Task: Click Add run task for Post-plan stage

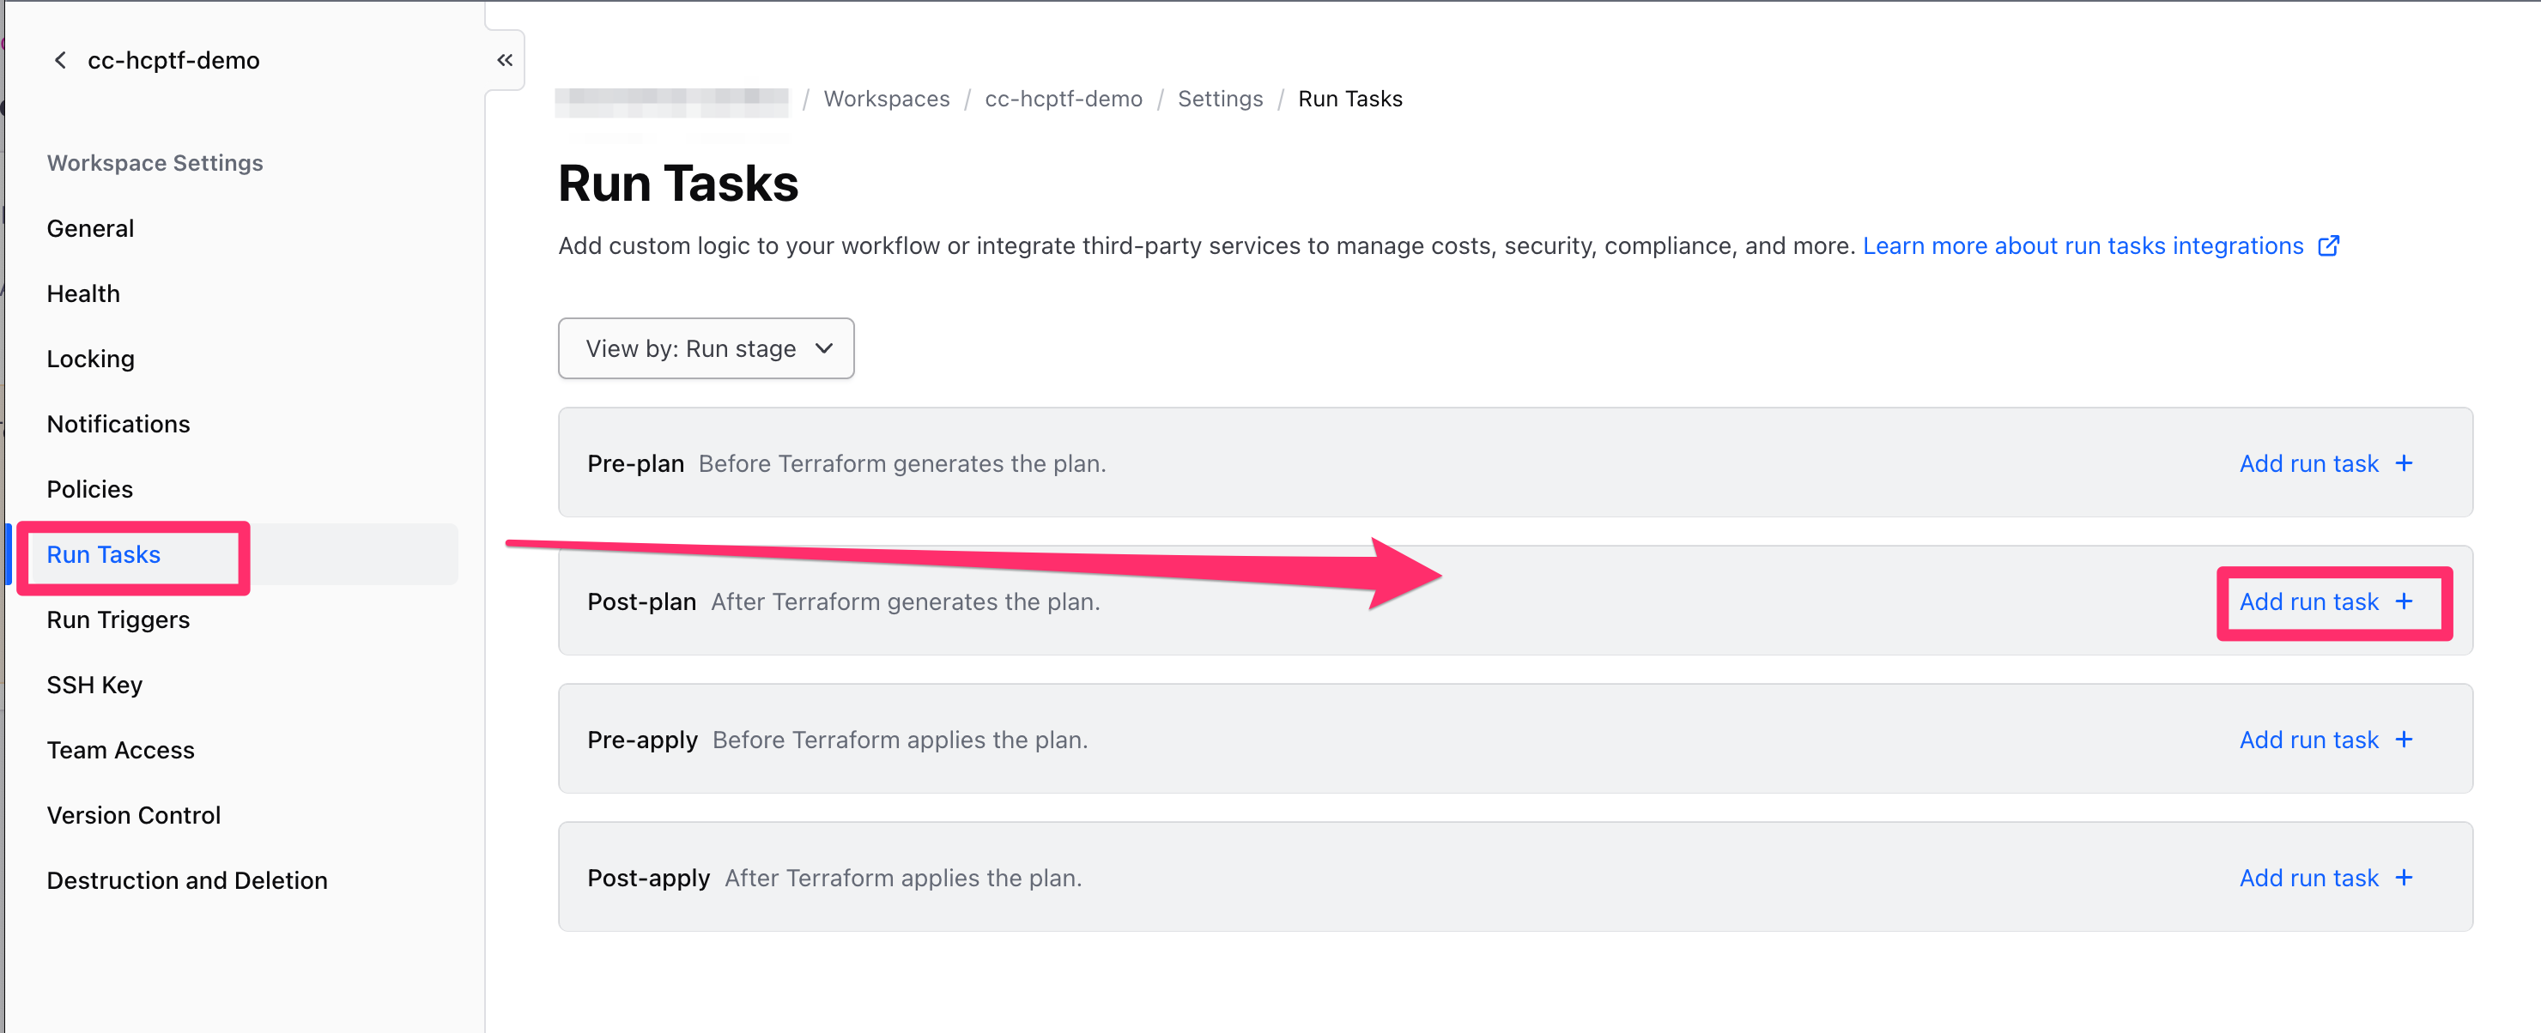Action: click(2308, 601)
